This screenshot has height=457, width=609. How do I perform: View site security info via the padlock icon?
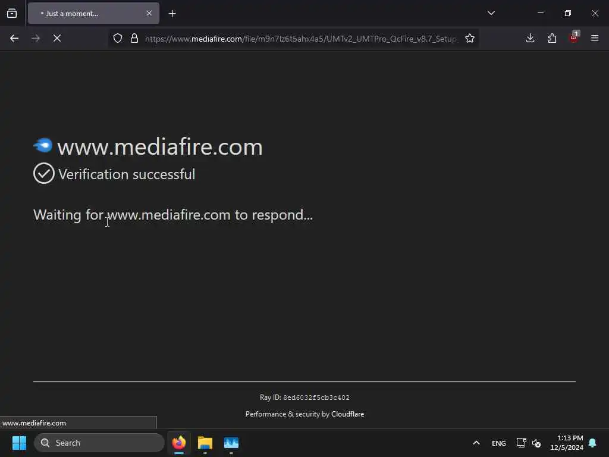pos(134,38)
